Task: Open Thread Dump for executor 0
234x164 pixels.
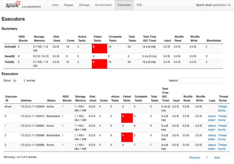Action: 222,118
